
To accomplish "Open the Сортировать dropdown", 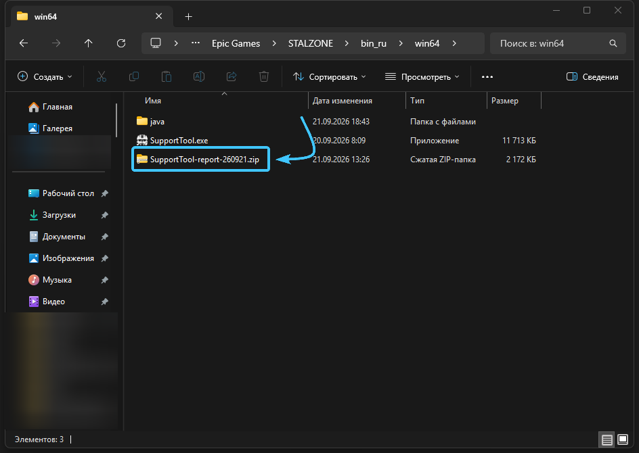I will pyautogui.click(x=329, y=76).
